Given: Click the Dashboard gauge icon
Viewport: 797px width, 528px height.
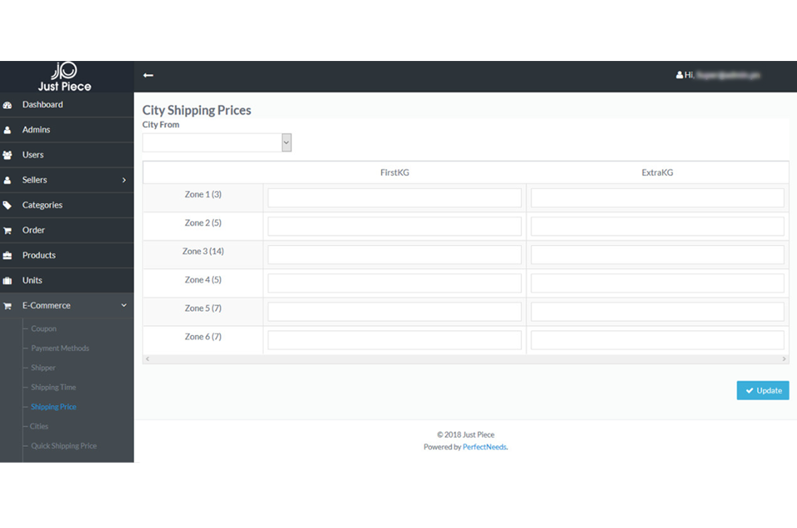Looking at the screenshot, I should click(x=7, y=105).
